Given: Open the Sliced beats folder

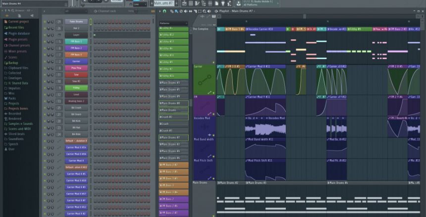Looking at the screenshot, I should (14, 134).
